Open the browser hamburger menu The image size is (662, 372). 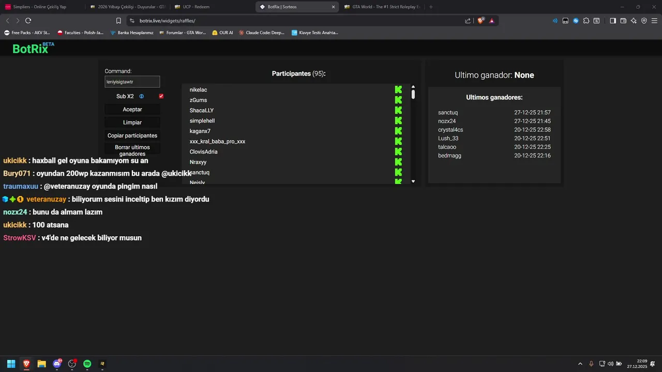pos(654,21)
